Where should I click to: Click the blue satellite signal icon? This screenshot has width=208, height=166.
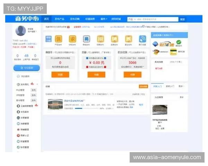click(x=142, y=39)
